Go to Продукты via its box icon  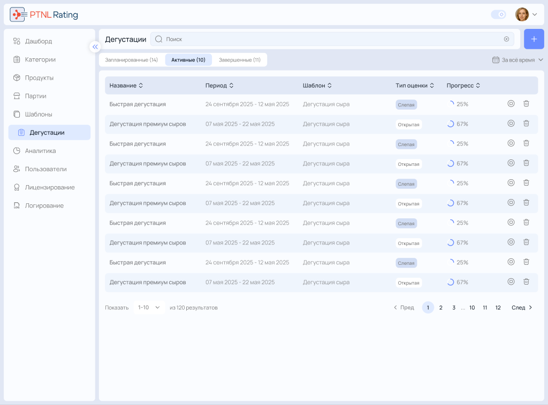coord(17,78)
